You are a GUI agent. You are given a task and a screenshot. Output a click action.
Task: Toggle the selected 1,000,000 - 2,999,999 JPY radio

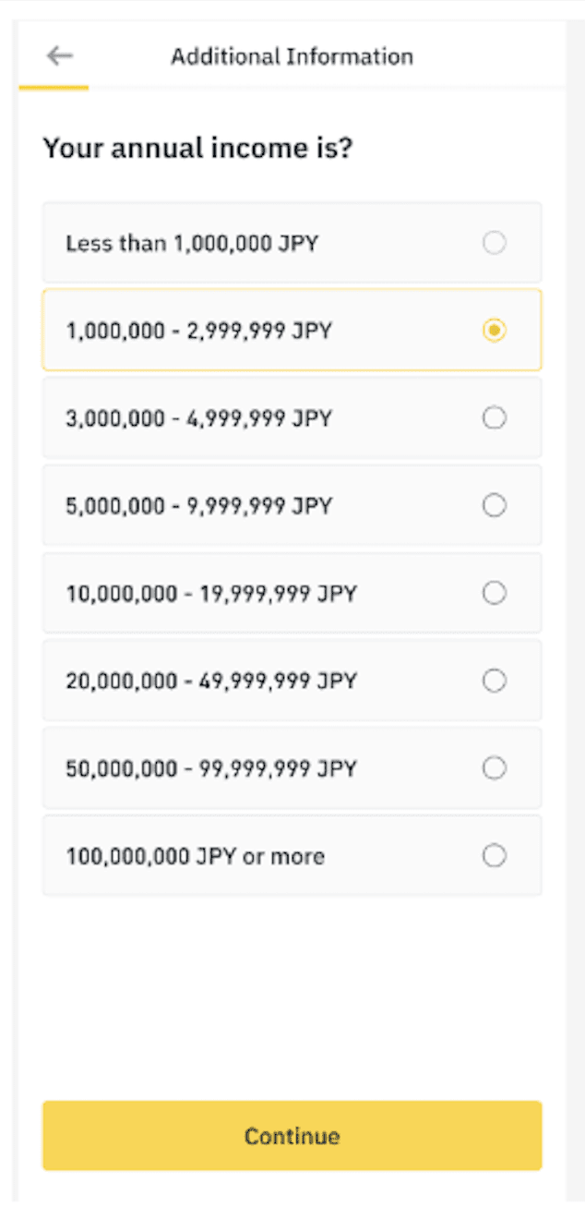click(495, 330)
